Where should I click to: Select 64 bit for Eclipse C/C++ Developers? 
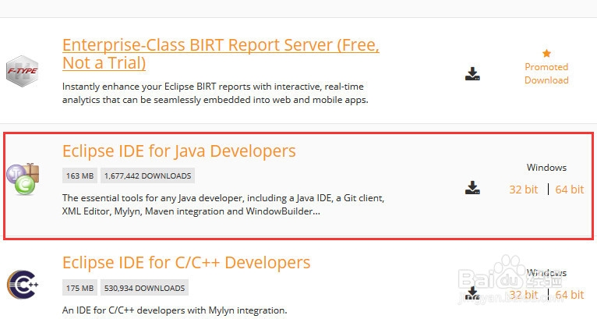[x=569, y=295]
